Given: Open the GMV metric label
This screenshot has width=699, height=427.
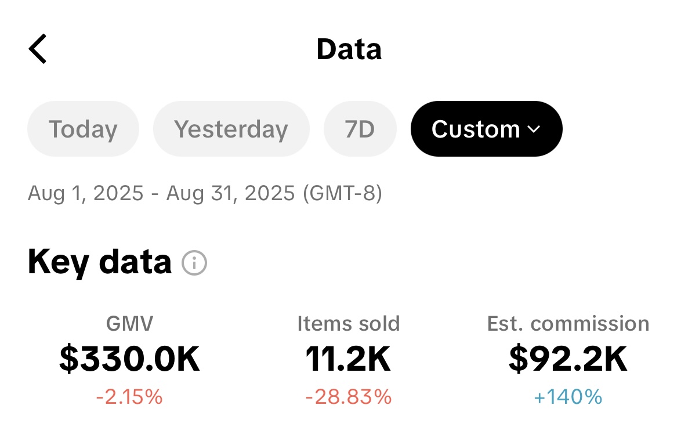Looking at the screenshot, I should pyautogui.click(x=129, y=323).
